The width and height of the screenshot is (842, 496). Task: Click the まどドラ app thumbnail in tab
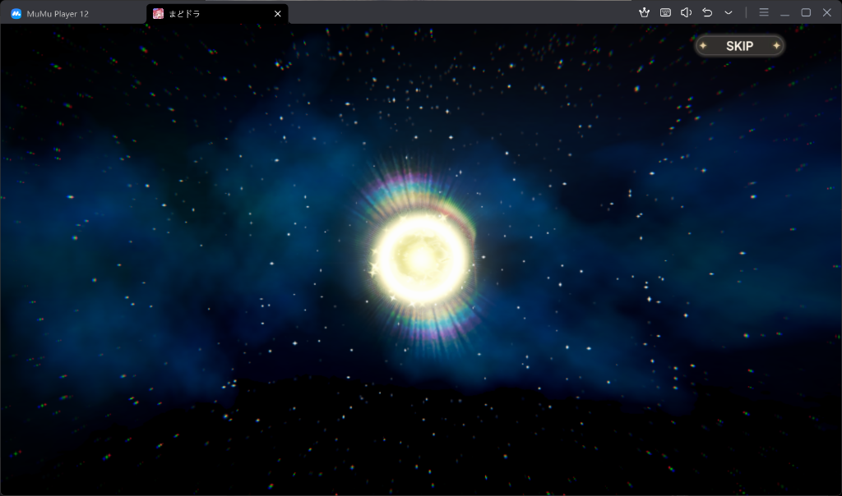click(158, 14)
